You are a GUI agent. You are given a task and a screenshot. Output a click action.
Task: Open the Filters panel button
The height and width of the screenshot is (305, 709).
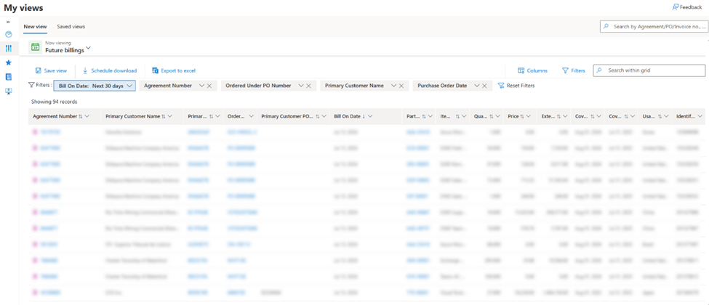pyautogui.click(x=573, y=70)
